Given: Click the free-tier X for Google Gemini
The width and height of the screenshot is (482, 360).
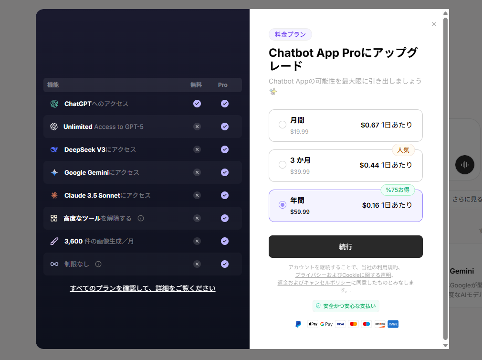Looking at the screenshot, I should pos(197,172).
